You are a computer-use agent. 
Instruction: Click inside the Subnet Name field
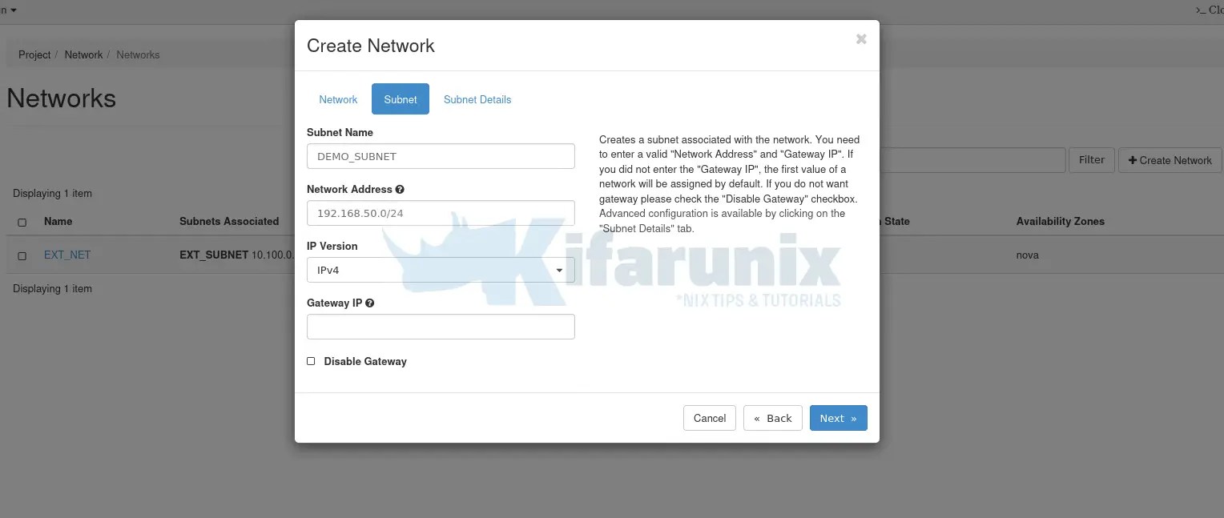click(x=441, y=155)
